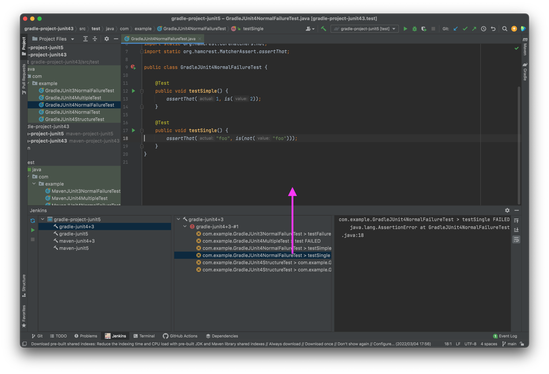Open the Maven side tool window
The width and height of the screenshot is (549, 374).
point(525,46)
